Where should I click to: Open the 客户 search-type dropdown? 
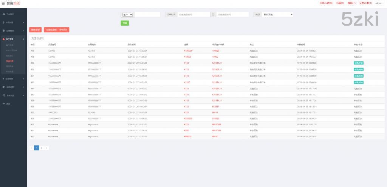(128, 15)
